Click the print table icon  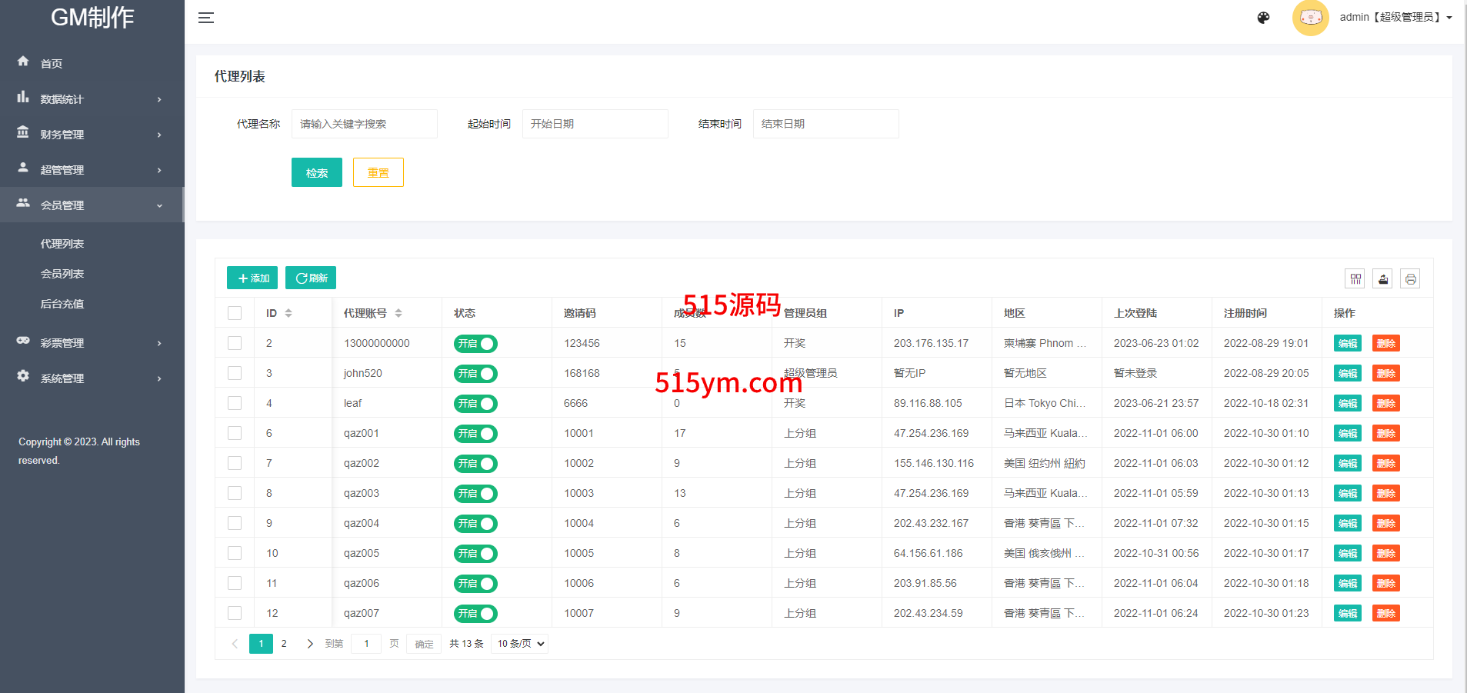[1410, 279]
